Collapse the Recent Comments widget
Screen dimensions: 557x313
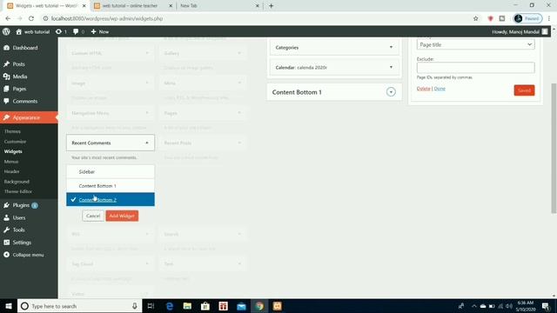click(147, 143)
